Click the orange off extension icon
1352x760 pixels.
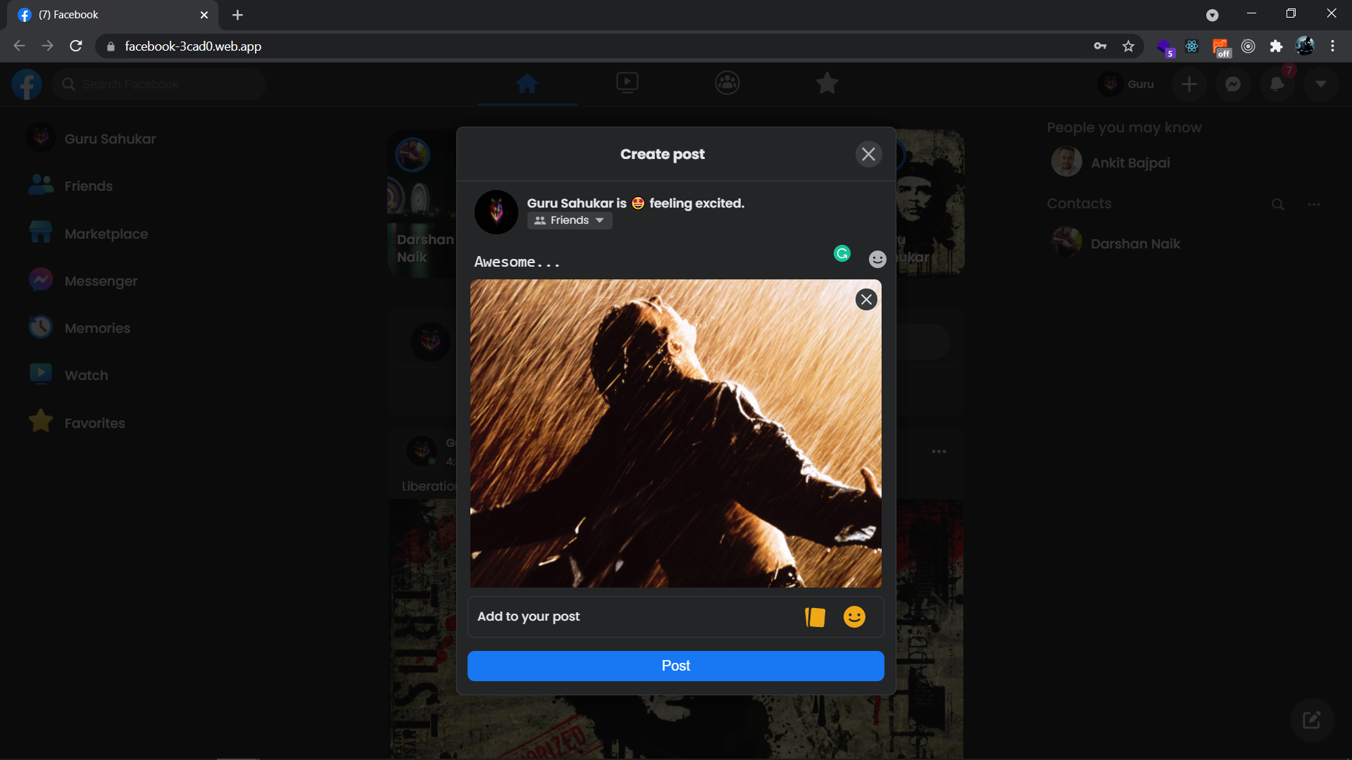[x=1220, y=47]
